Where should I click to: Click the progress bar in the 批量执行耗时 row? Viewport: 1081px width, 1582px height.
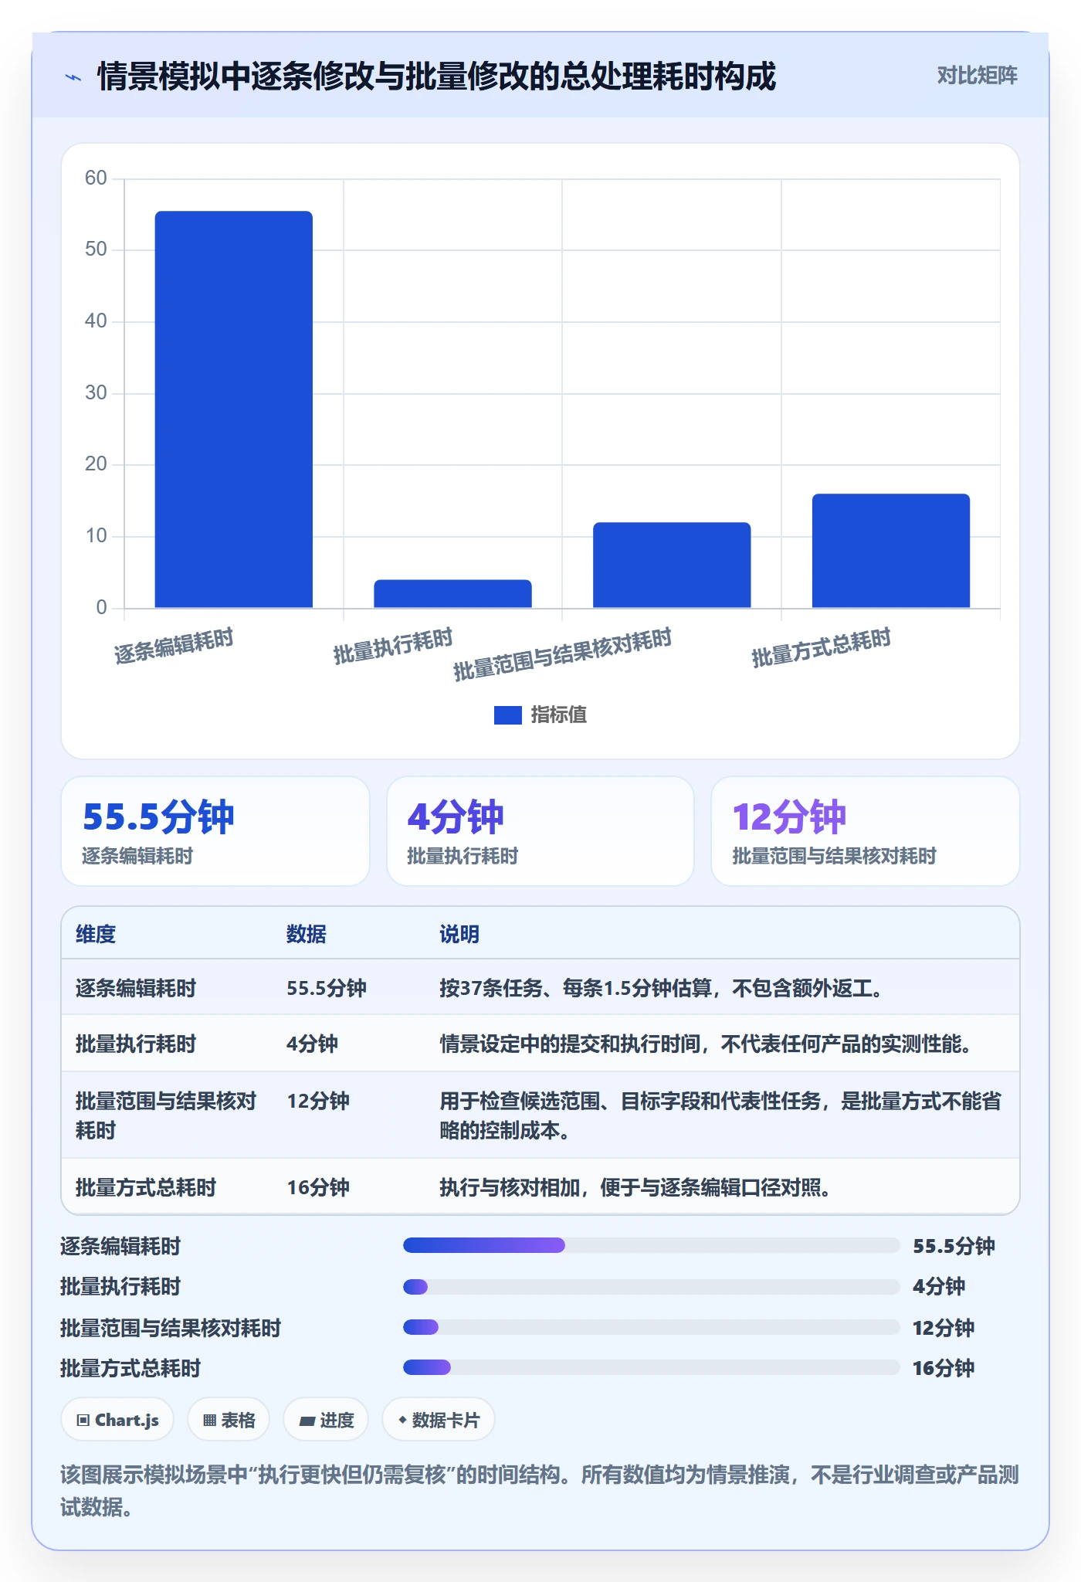click(x=651, y=1286)
